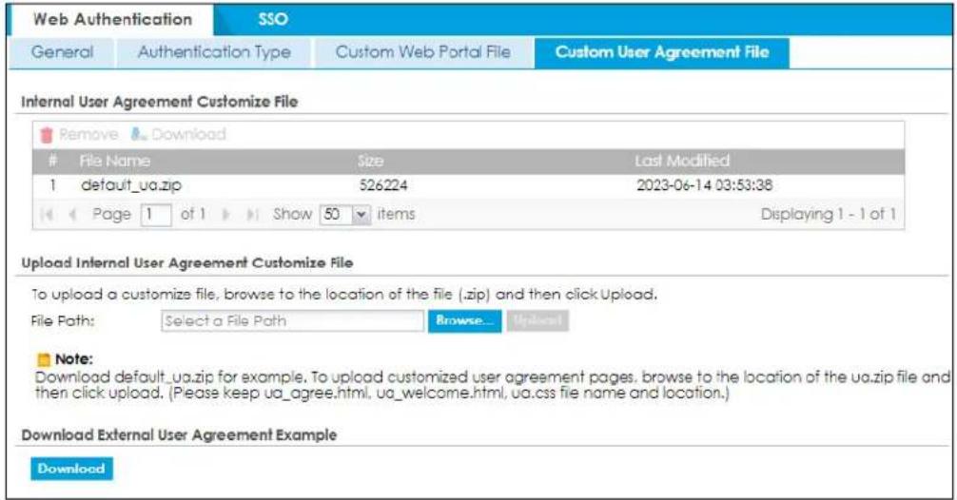Go to previous page arrow icon
957x500 pixels.
[72, 215]
